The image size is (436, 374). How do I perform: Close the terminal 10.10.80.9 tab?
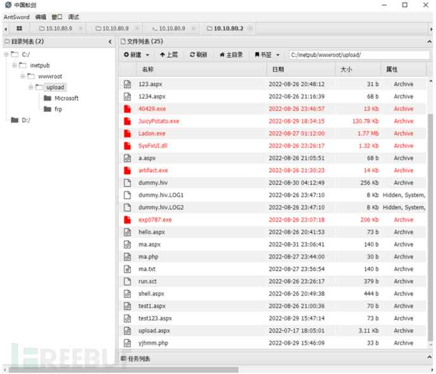pos(193,28)
